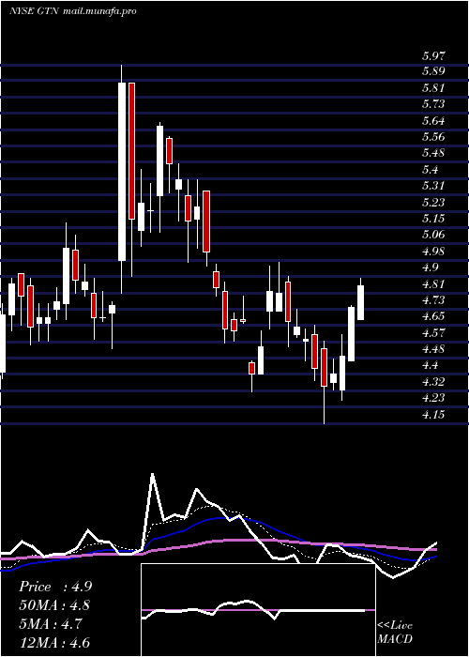The width and height of the screenshot is (469, 657).
Task: Click the 4.98 price axis label
Action: [433, 252]
